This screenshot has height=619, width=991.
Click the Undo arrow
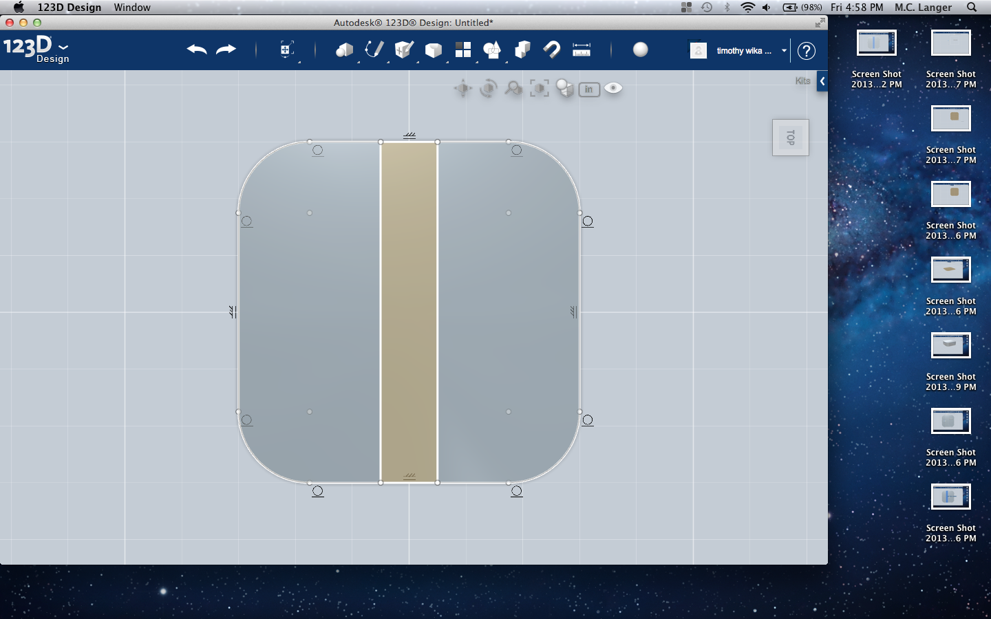196,49
